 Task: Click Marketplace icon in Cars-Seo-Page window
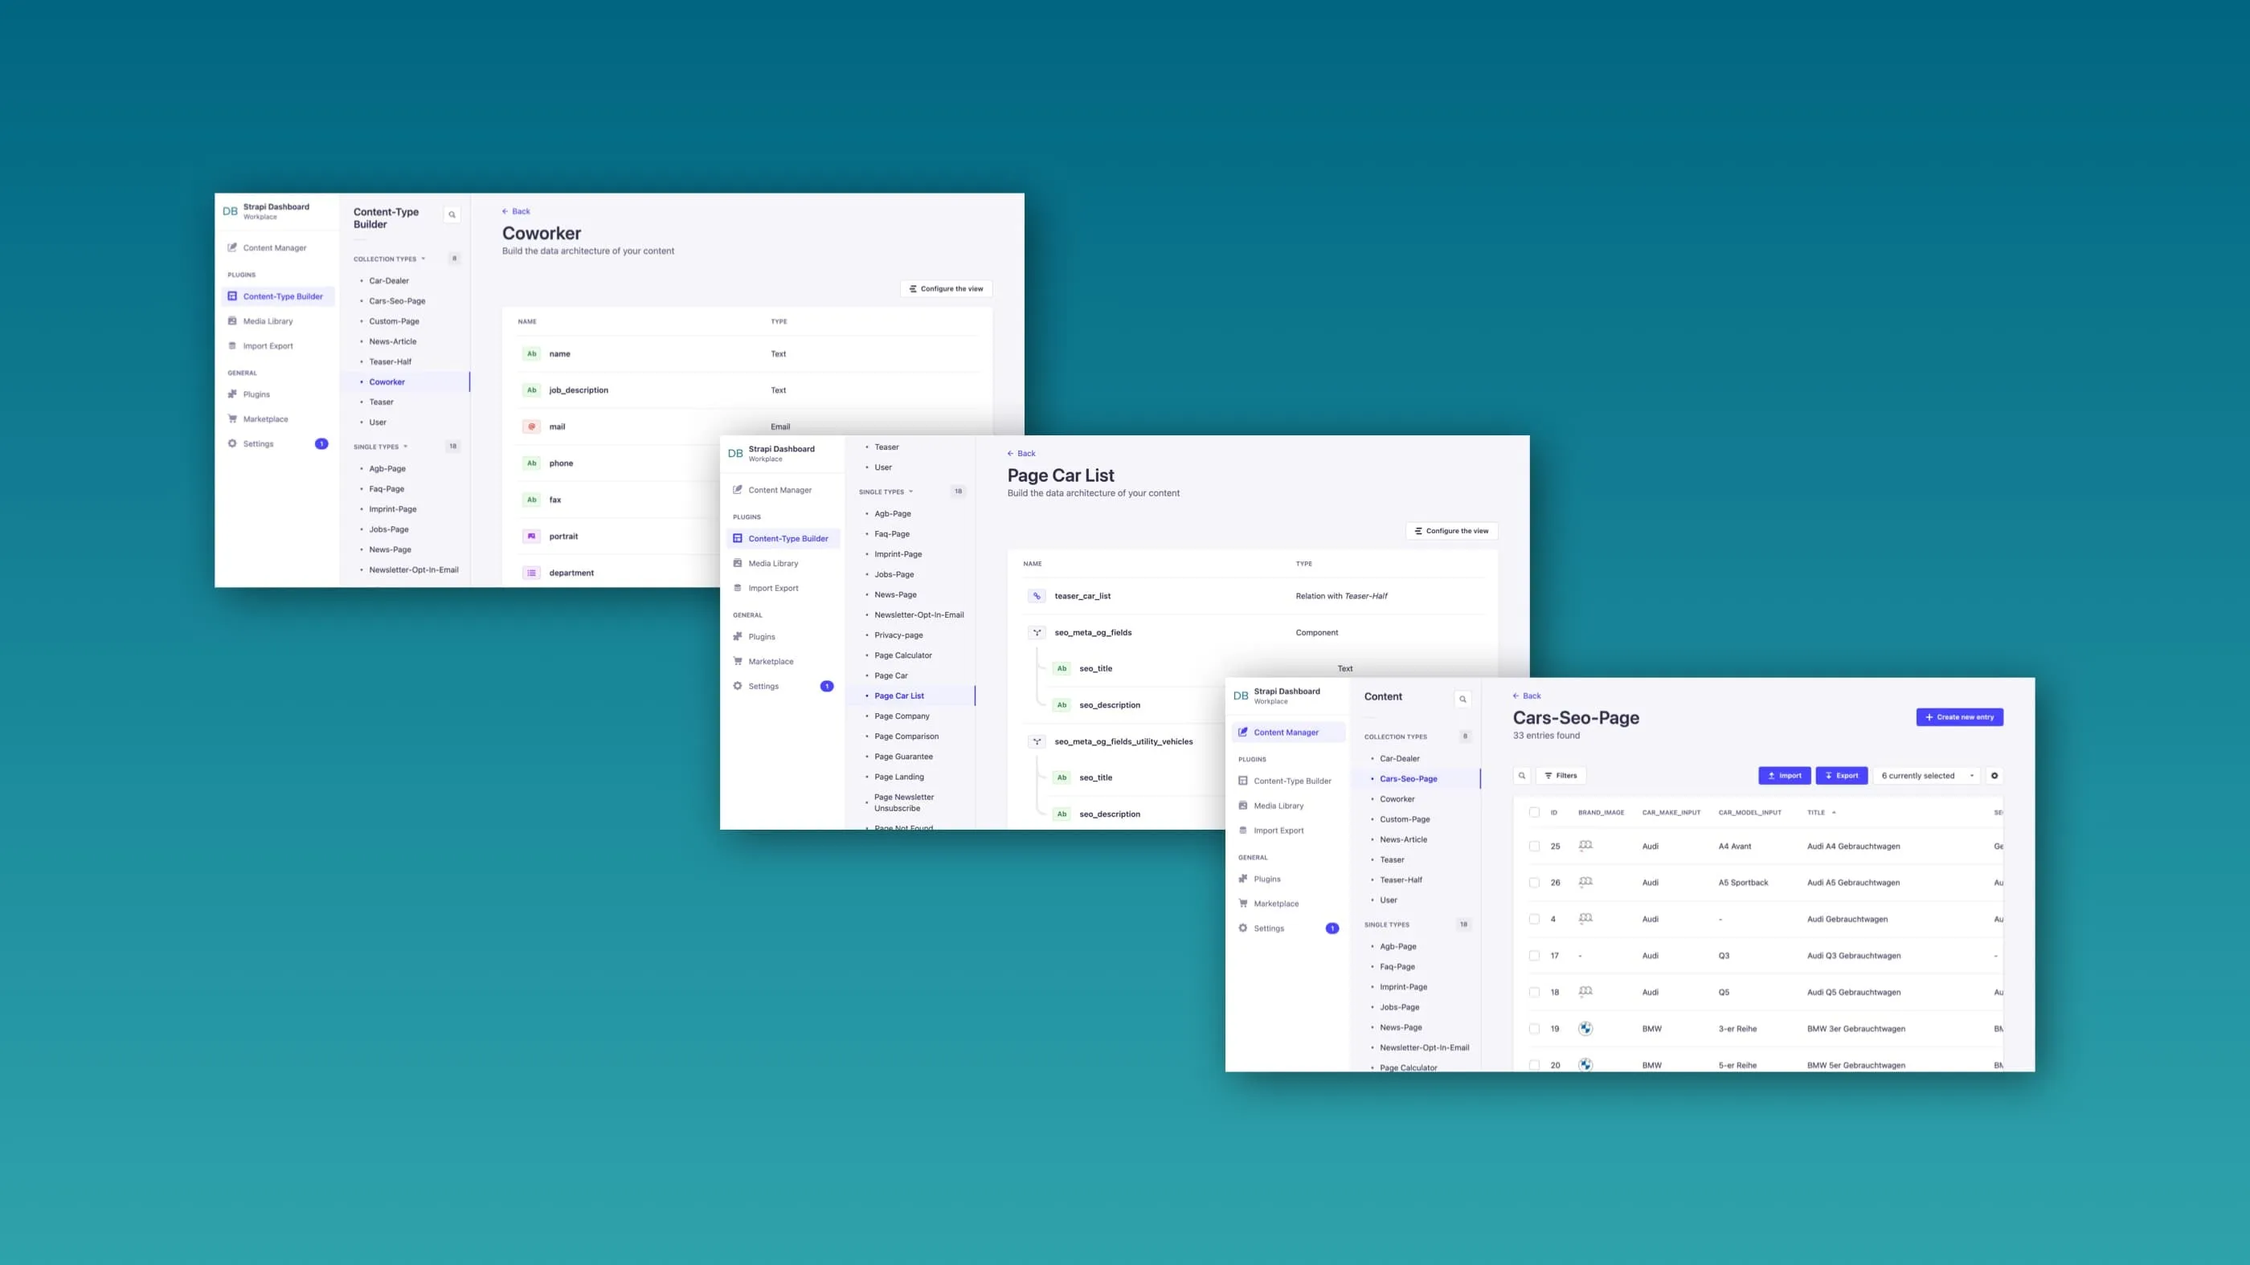click(1243, 904)
